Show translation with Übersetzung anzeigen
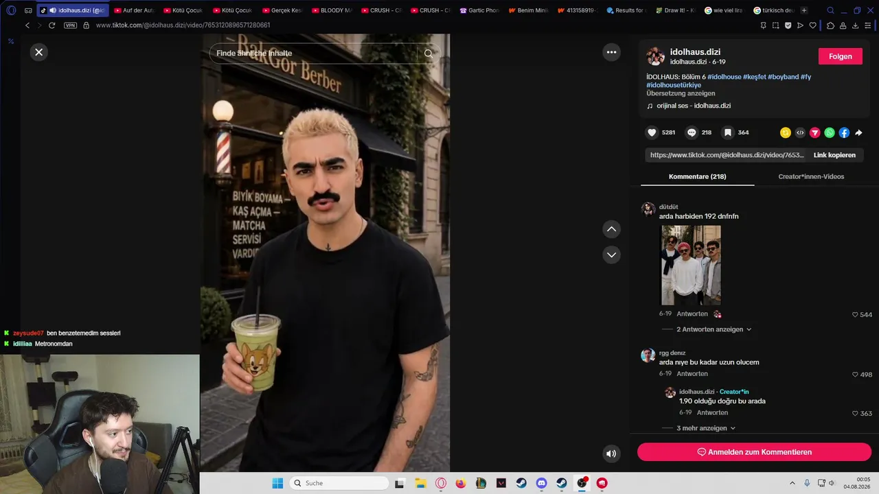 coord(681,93)
